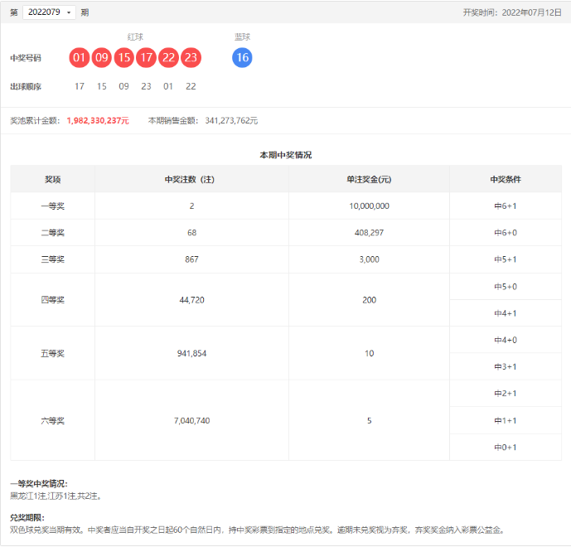Image resolution: width=571 pixels, height=547 pixels.
Task: Click the 单注奖金(元) column header
Action: [369, 179]
